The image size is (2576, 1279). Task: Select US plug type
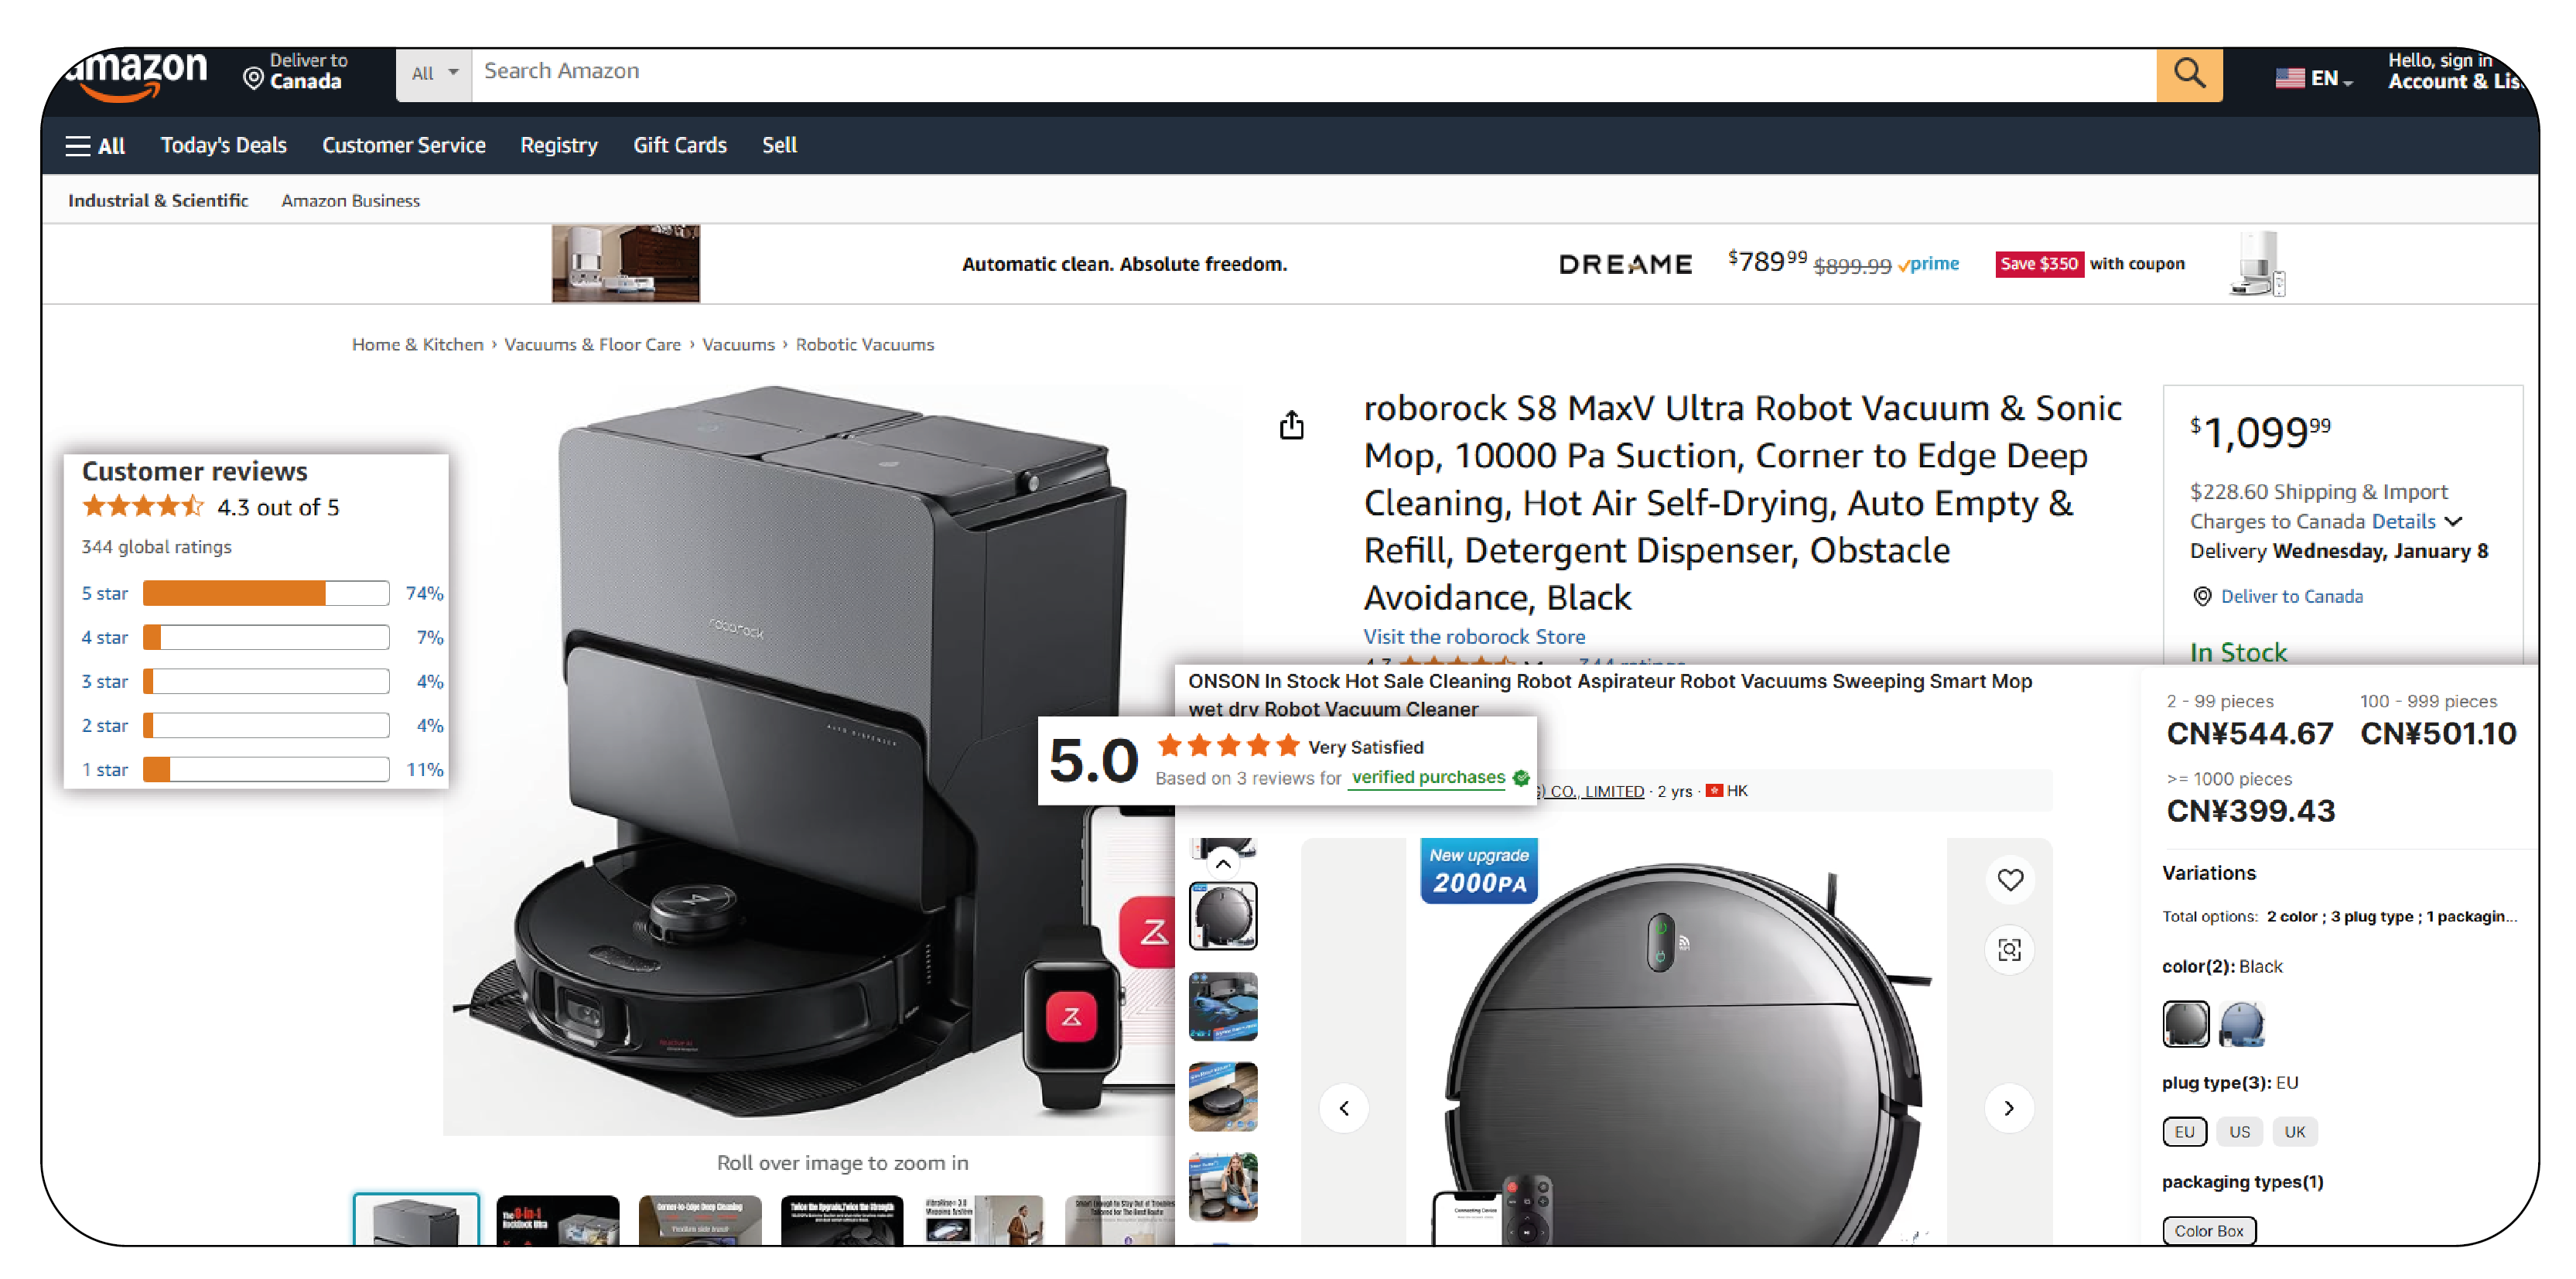click(2239, 1131)
